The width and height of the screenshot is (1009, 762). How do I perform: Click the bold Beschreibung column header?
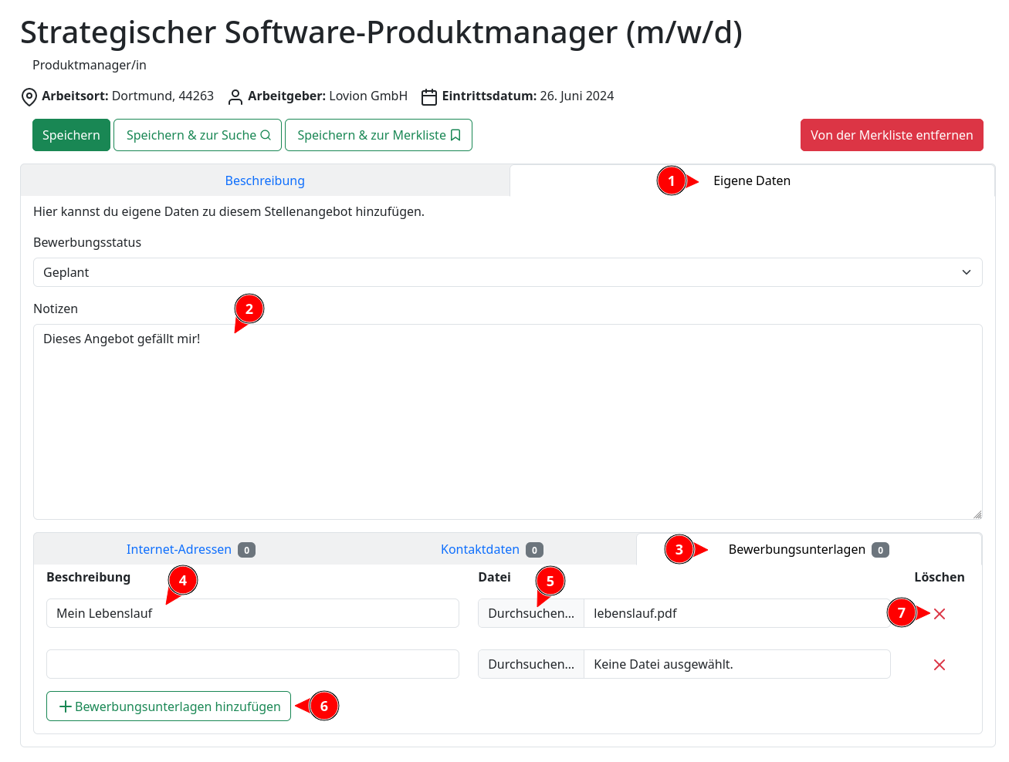point(88,577)
